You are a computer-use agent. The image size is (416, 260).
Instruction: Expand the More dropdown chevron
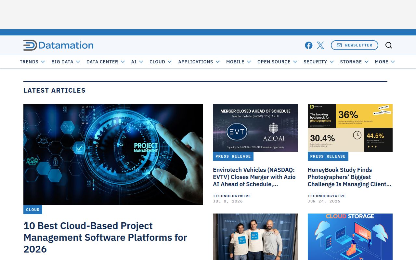click(x=393, y=62)
